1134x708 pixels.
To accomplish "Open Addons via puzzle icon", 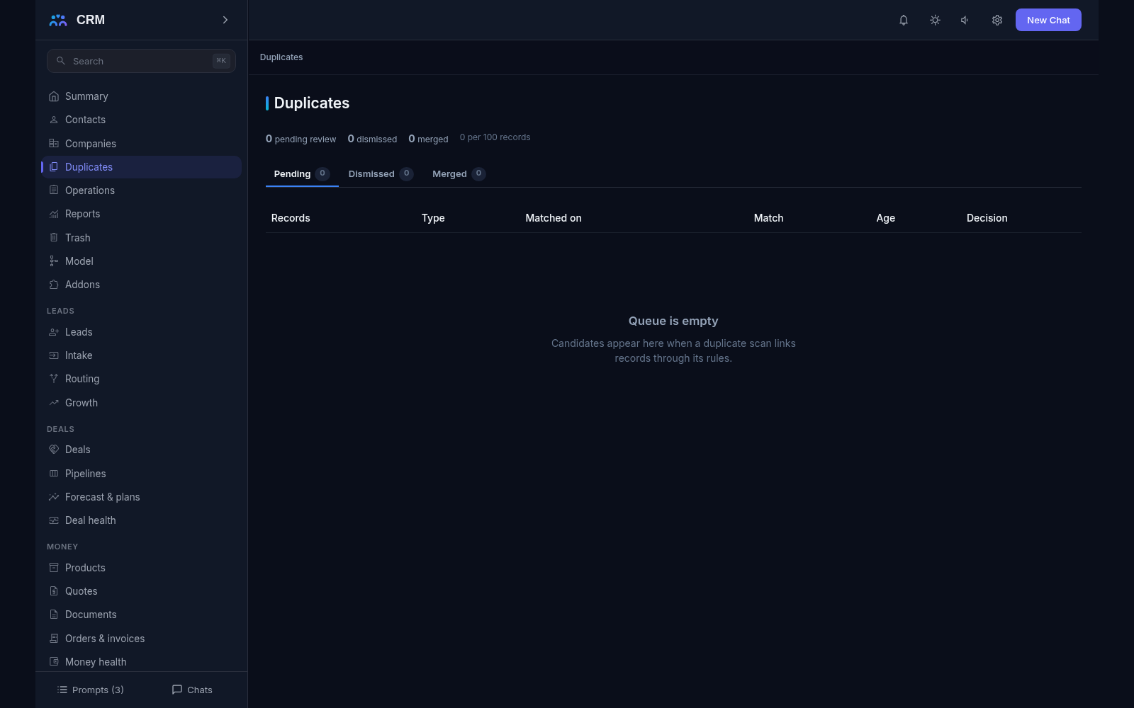I will [x=54, y=285].
